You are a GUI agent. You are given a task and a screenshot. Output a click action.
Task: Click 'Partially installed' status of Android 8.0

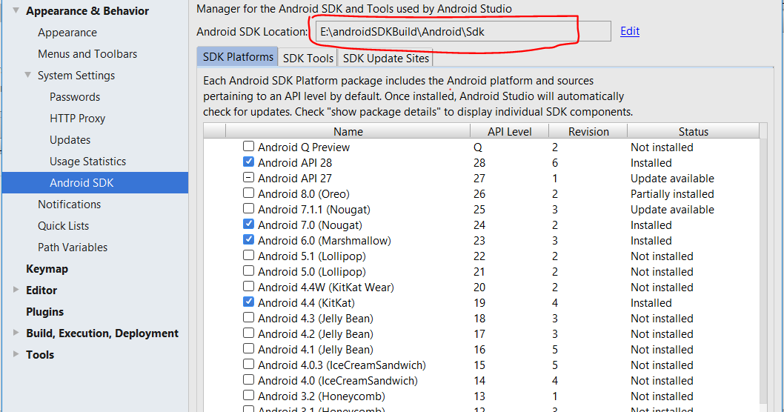click(x=672, y=194)
